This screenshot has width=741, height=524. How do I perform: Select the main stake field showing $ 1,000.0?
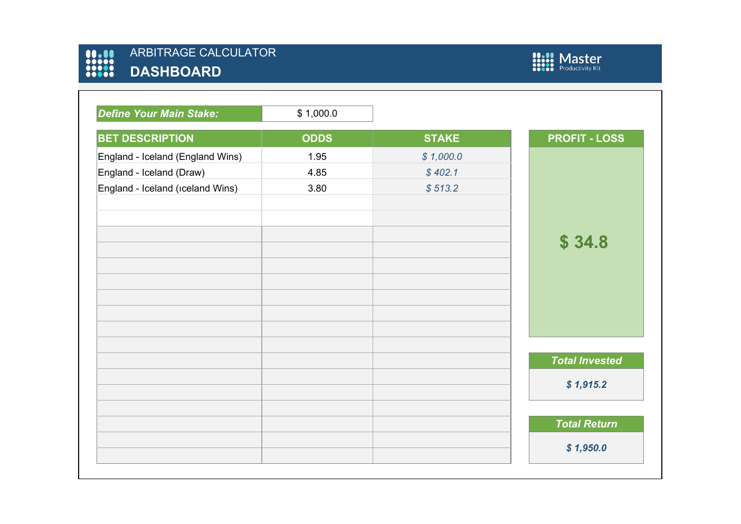(x=317, y=113)
